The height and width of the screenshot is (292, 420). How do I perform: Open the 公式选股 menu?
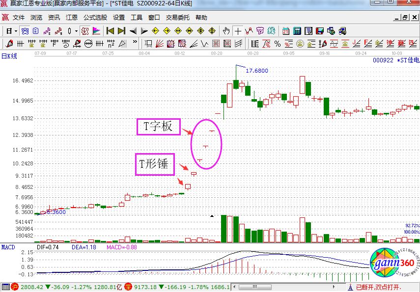click(x=95, y=18)
